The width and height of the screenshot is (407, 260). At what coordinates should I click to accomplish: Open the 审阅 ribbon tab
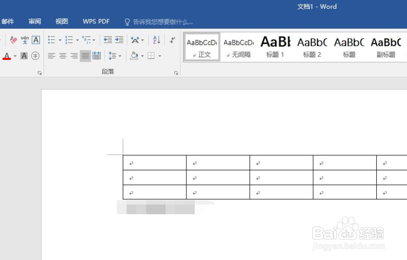click(x=35, y=21)
